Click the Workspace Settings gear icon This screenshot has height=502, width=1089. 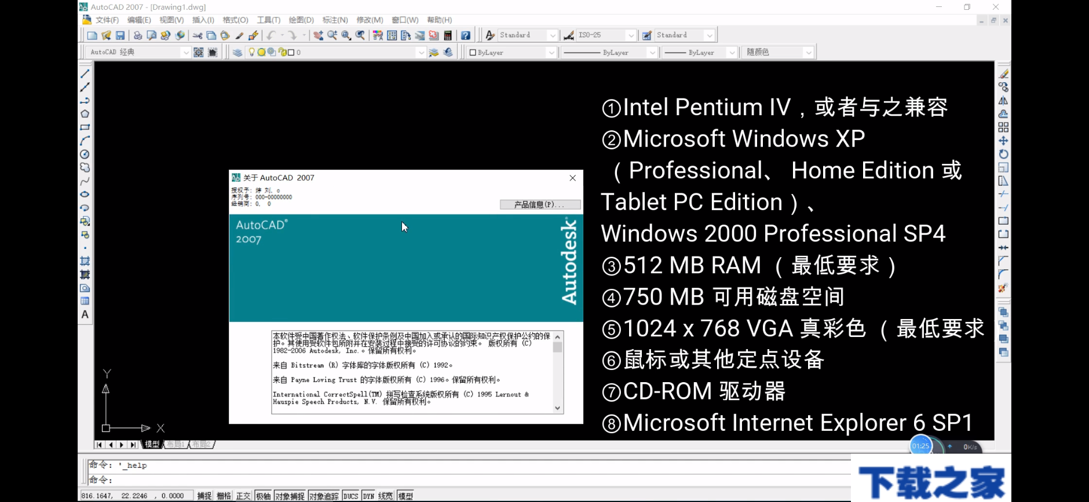199,52
